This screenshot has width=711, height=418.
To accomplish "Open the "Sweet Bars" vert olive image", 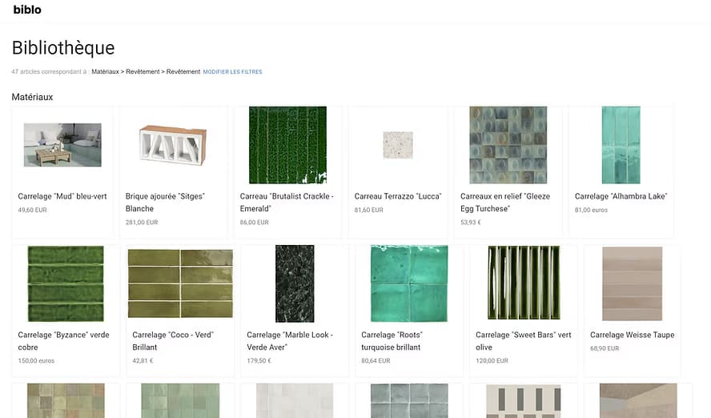I will [x=523, y=283].
